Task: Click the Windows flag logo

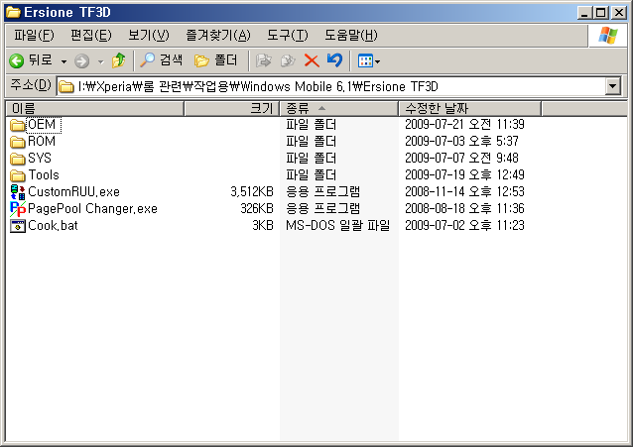Action: 608,36
